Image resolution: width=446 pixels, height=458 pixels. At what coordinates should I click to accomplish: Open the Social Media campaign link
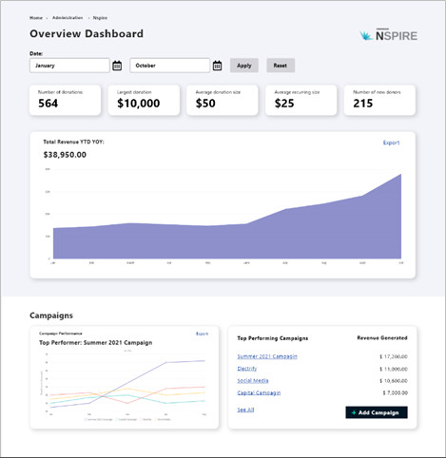253,380
